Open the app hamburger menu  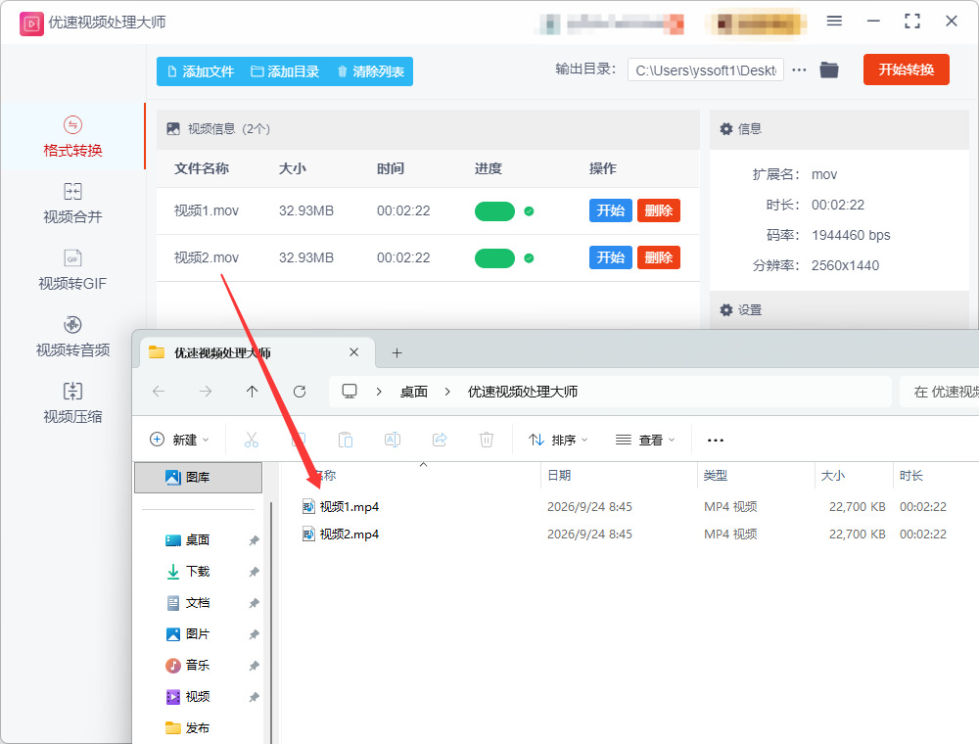pos(834,22)
